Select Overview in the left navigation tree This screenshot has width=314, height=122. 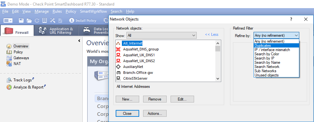coord(21,46)
